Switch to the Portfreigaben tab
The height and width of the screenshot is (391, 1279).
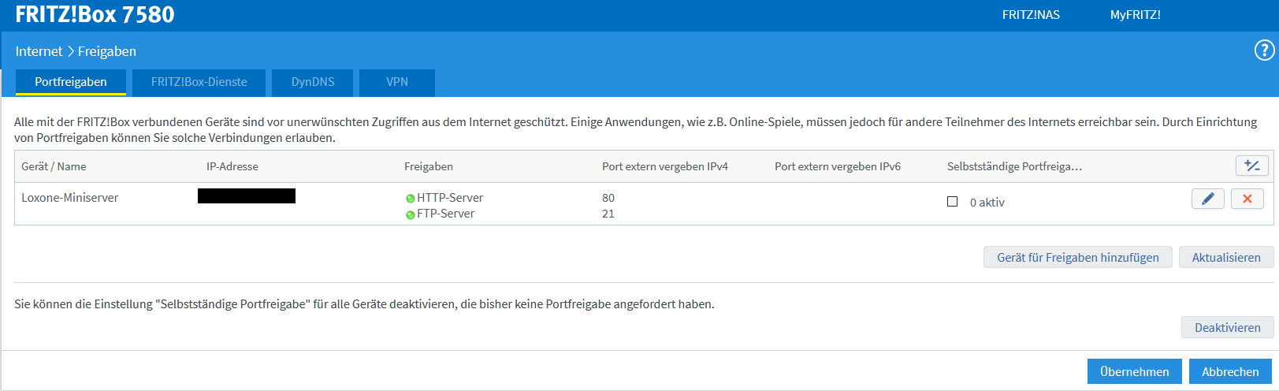point(71,82)
